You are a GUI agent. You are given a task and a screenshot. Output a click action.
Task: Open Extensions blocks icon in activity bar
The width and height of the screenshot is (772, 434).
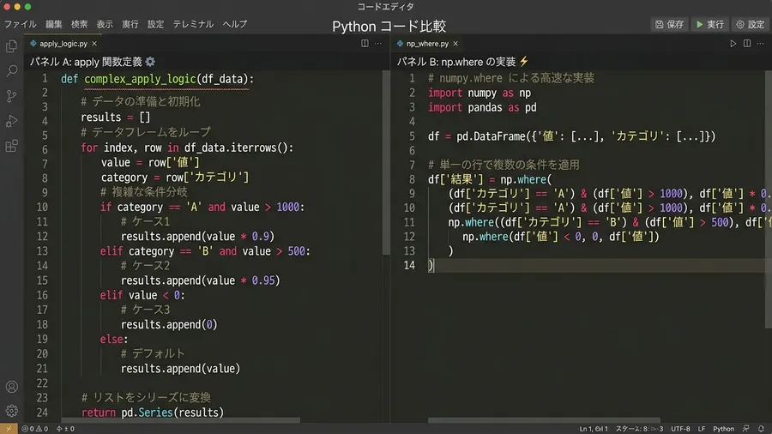[x=11, y=146]
